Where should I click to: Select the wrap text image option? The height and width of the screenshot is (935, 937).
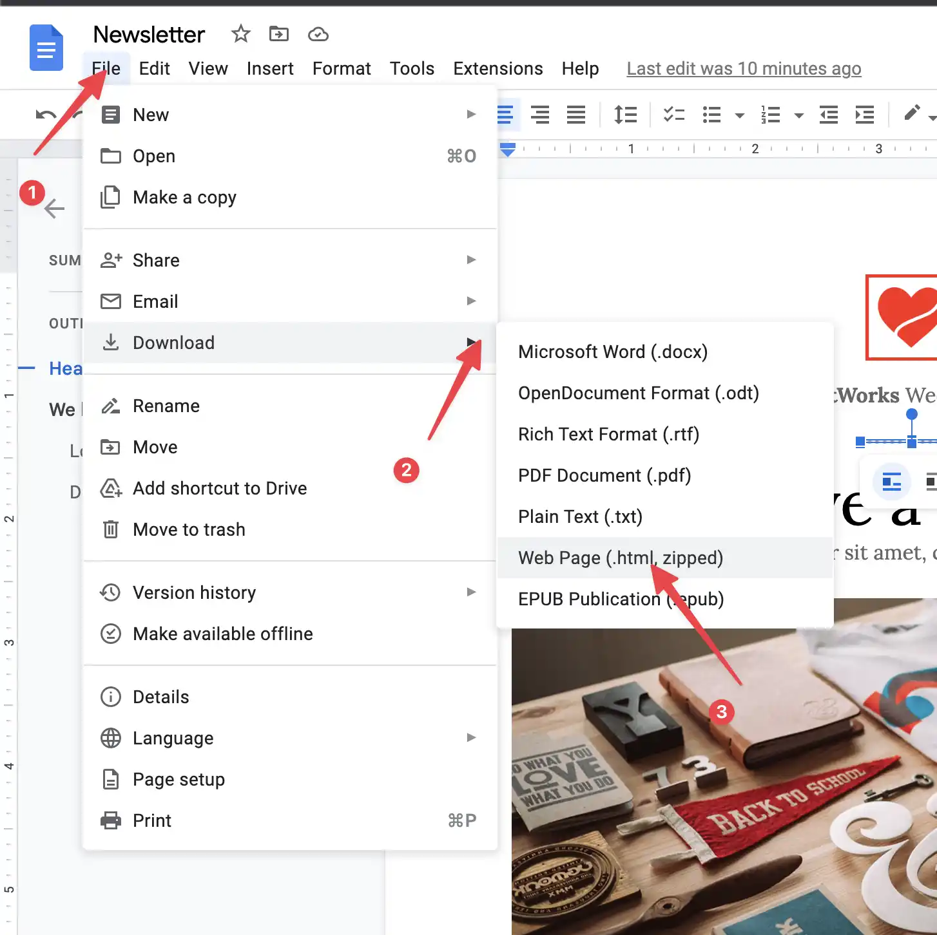tap(892, 482)
